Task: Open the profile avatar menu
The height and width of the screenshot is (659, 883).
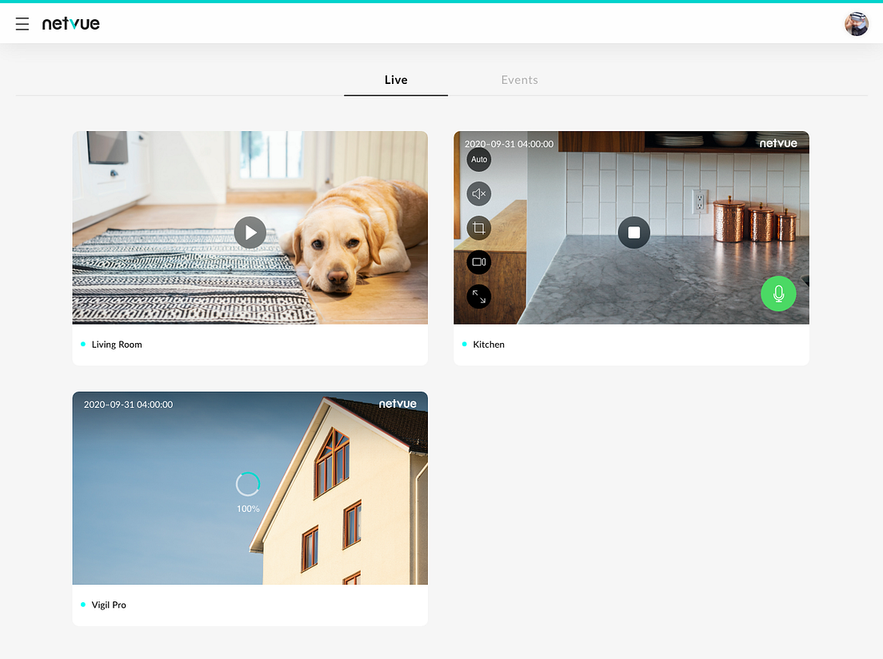Action: (x=856, y=24)
